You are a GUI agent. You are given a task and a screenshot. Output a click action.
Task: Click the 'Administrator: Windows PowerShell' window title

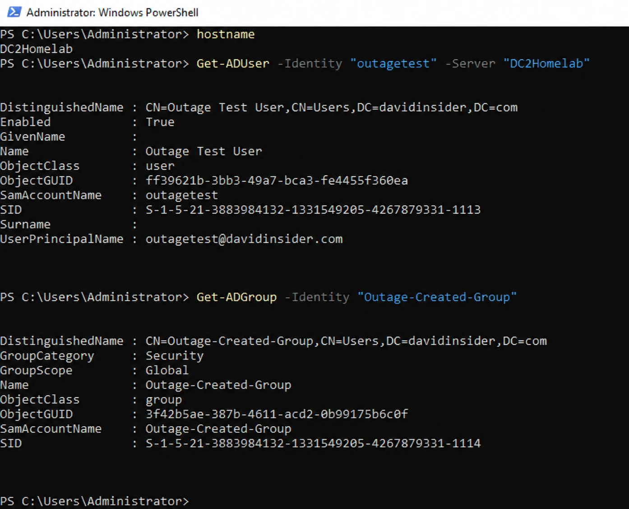(112, 13)
